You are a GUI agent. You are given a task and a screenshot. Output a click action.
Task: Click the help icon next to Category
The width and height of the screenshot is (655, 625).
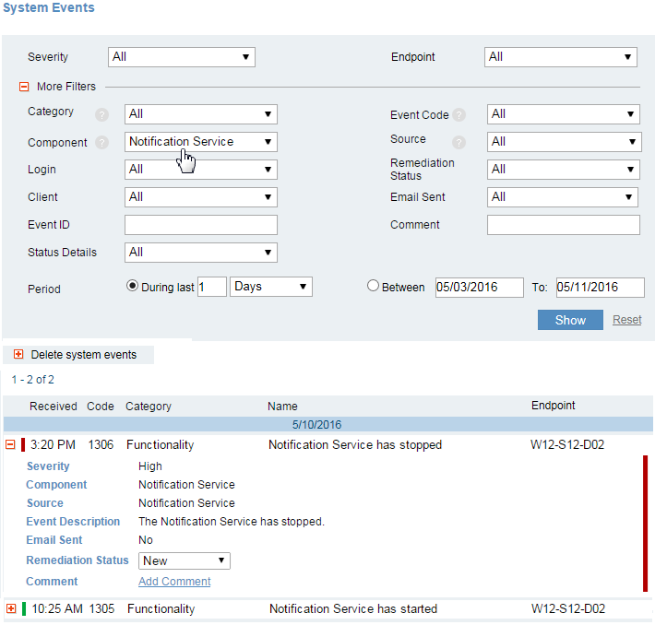click(101, 115)
